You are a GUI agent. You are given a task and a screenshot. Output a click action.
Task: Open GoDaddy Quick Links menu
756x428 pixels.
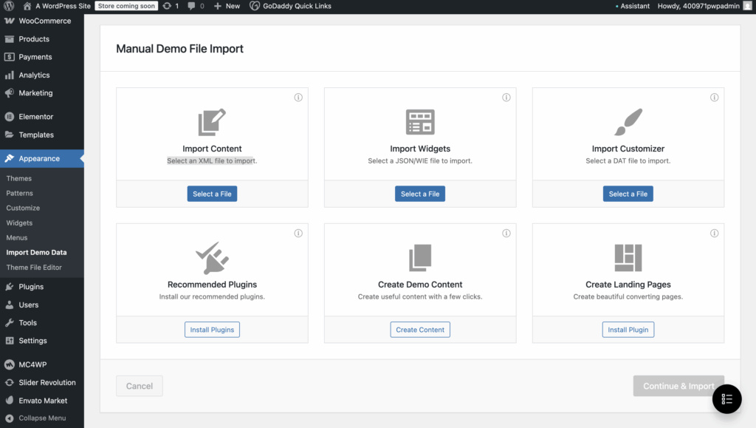(290, 6)
